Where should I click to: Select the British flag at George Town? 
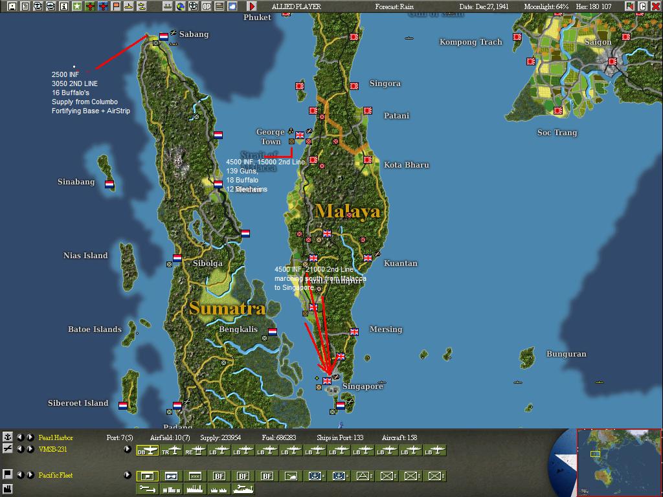[x=300, y=135]
